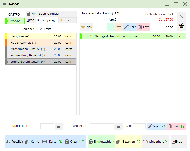Click the Buchungstag date field
190x151 pixels.
[x=67, y=20]
